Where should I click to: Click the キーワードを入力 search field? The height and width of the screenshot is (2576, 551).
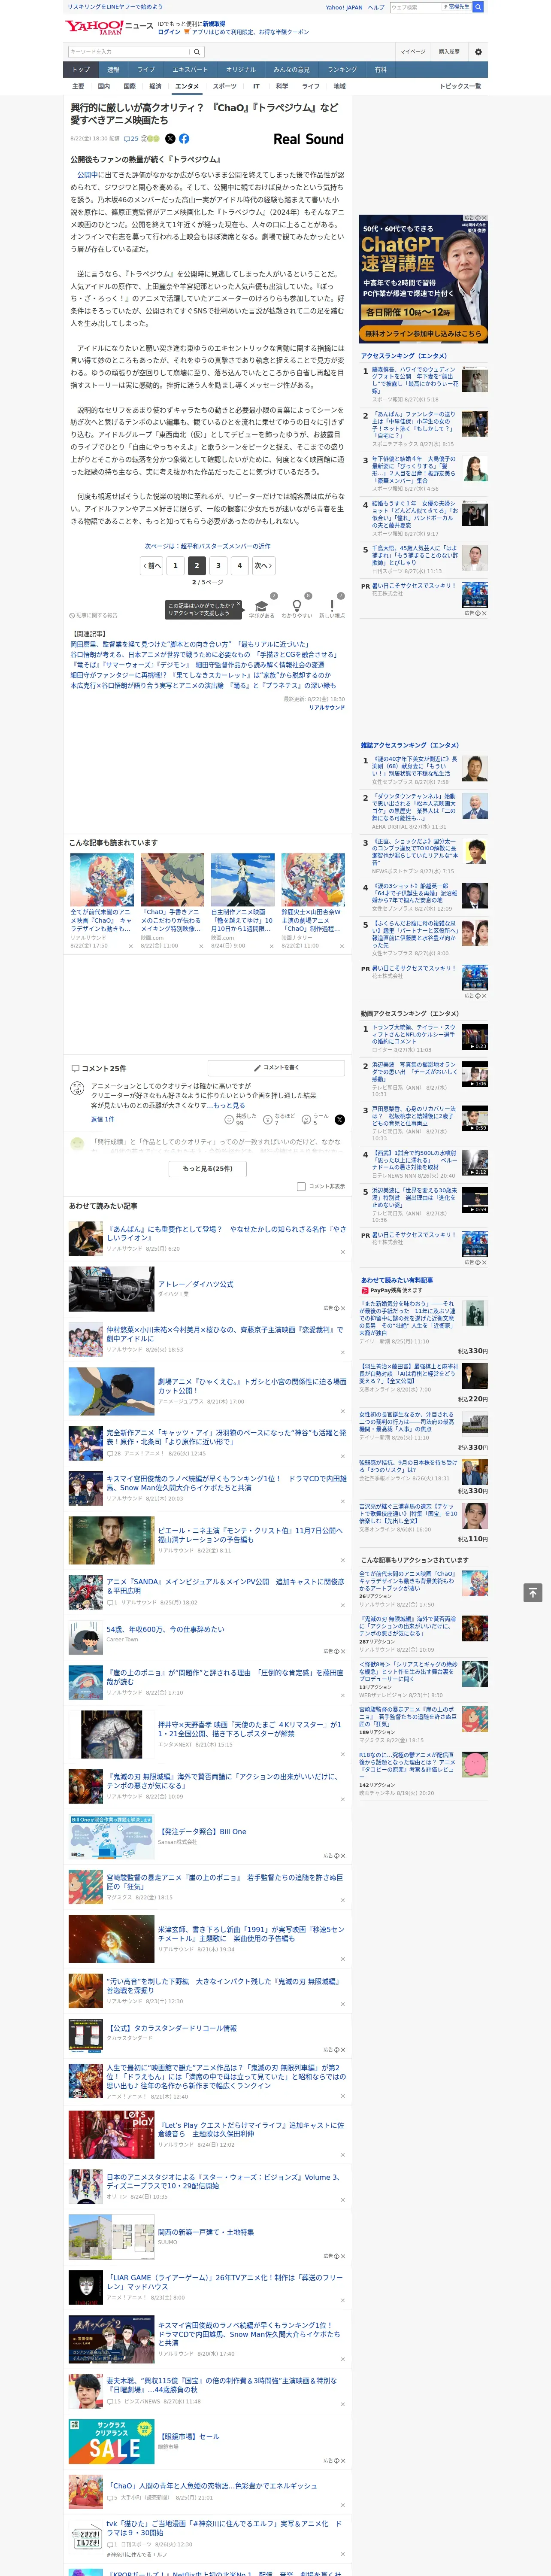point(128,51)
